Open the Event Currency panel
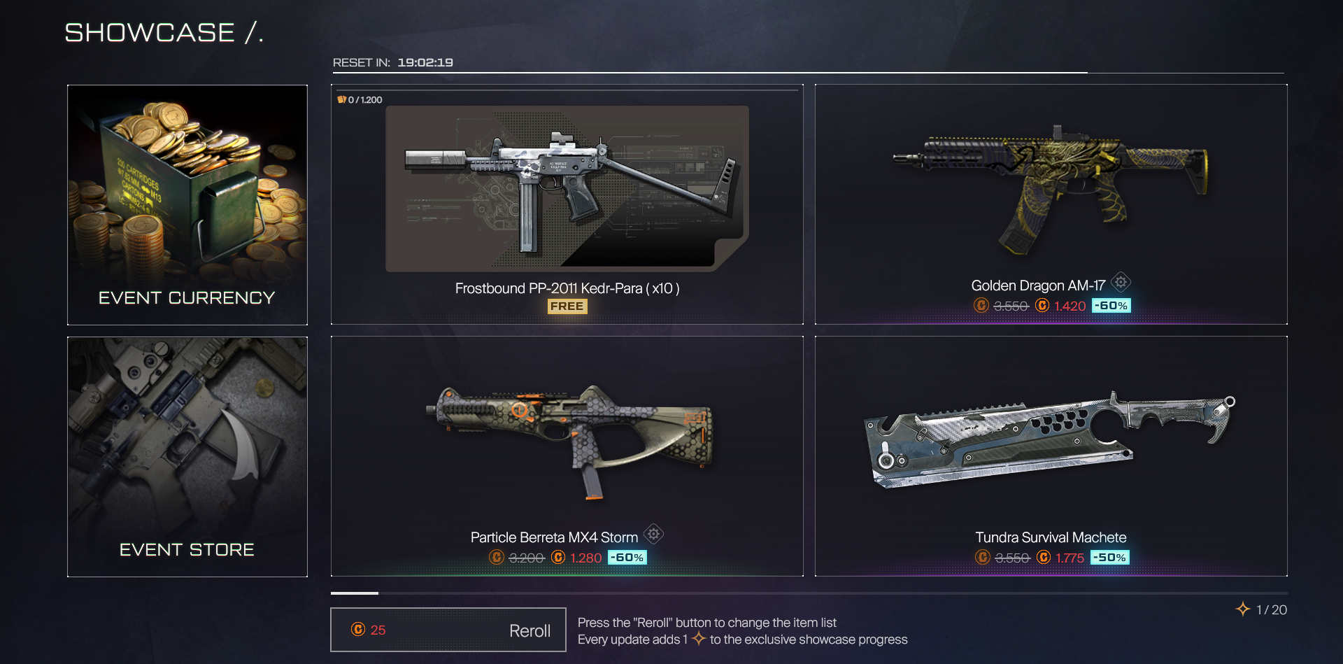 coord(187,205)
